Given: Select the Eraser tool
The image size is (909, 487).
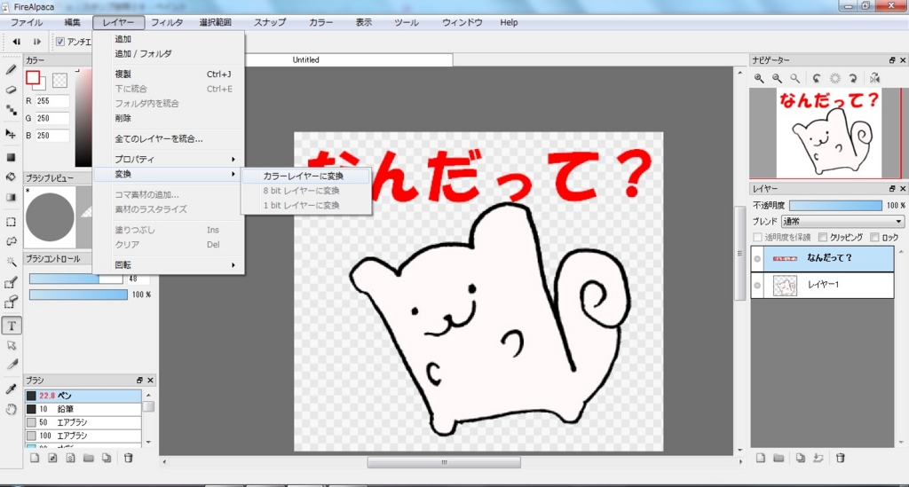Looking at the screenshot, I should [11, 90].
